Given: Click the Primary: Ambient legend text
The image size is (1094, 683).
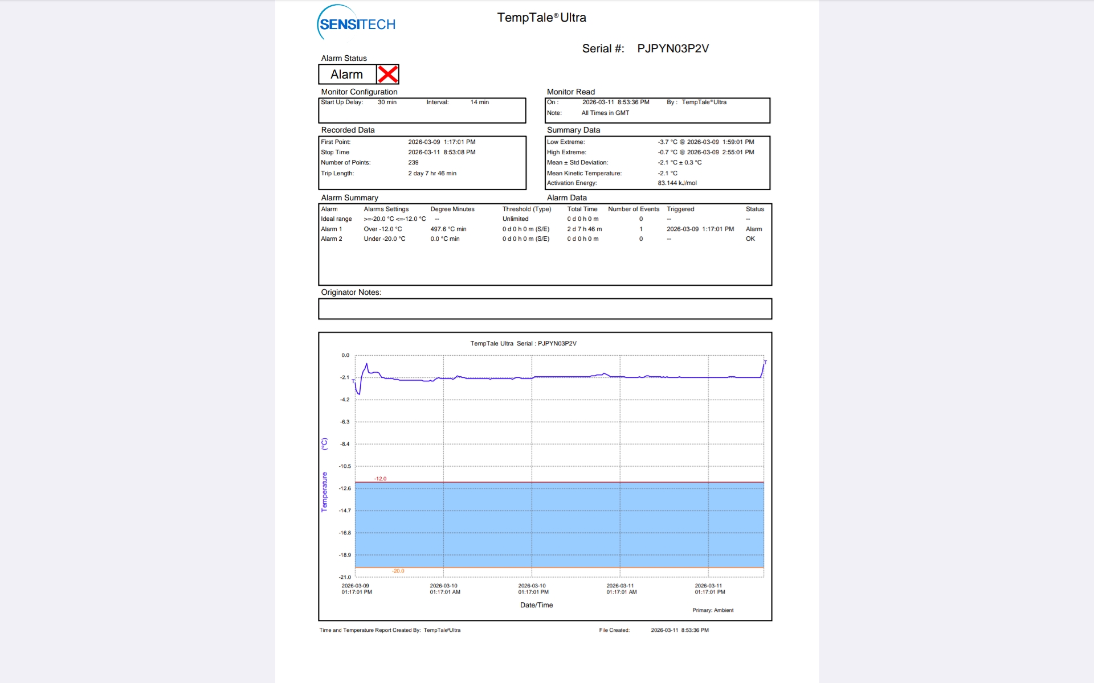Looking at the screenshot, I should click(x=712, y=610).
